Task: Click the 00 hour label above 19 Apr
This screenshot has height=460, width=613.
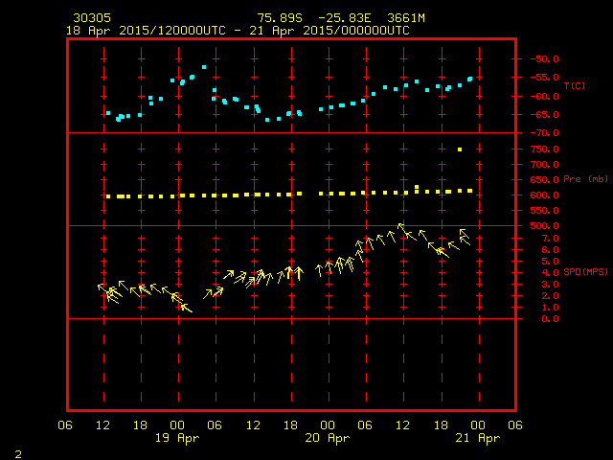Action: 177,425
